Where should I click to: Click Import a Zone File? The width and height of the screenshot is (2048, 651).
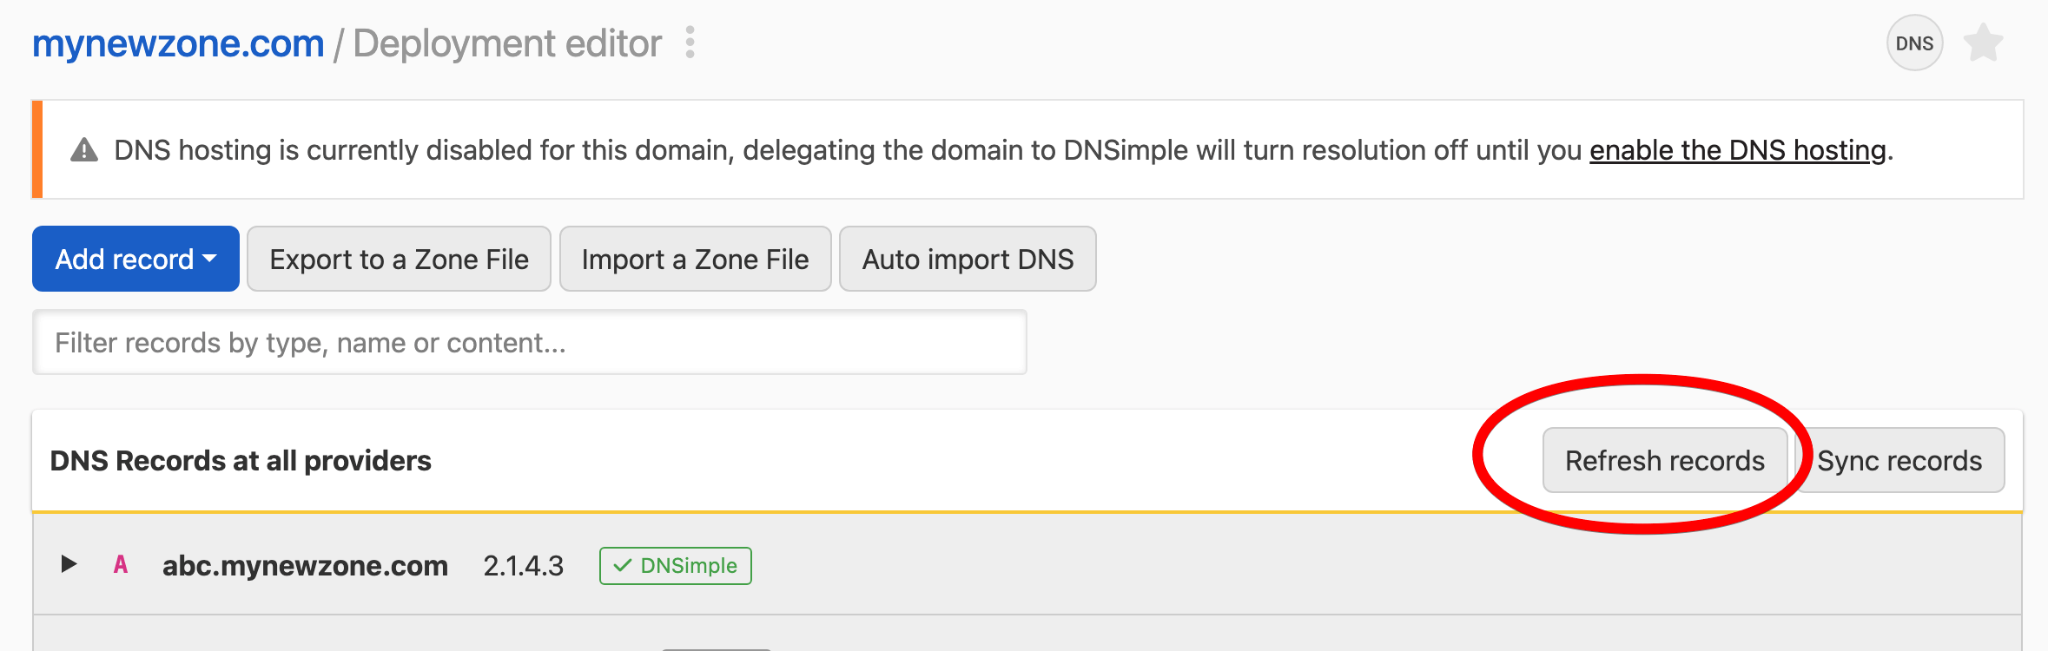click(695, 259)
